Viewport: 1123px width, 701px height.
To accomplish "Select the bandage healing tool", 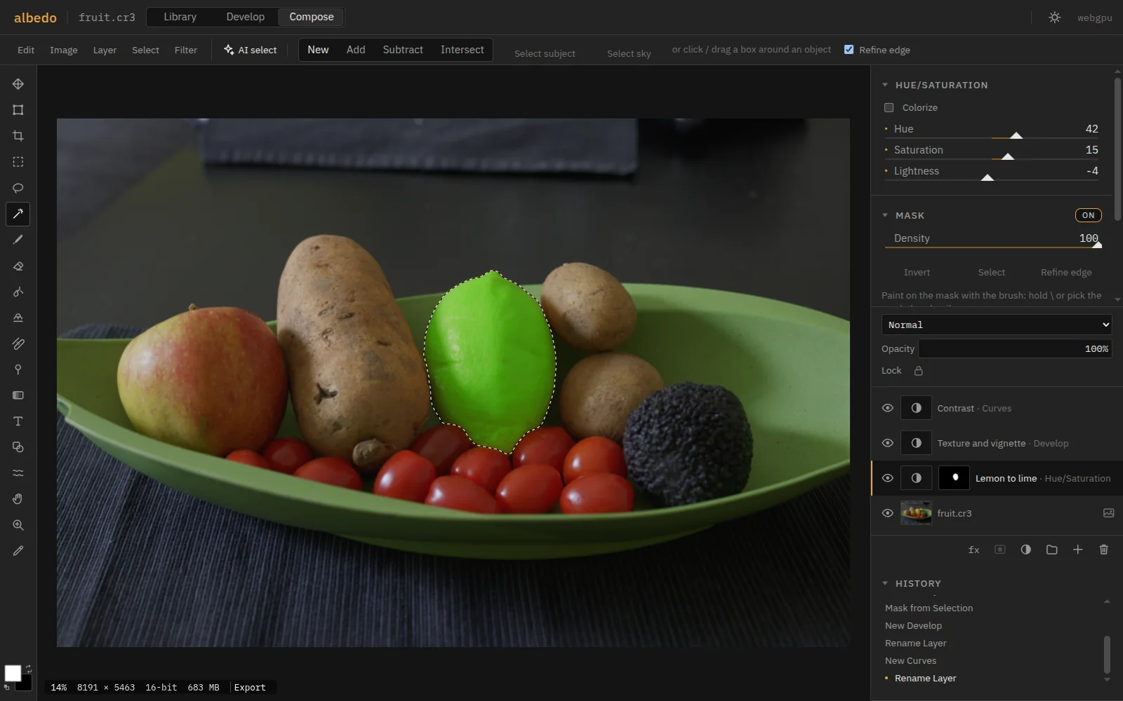I will coord(18,343).
